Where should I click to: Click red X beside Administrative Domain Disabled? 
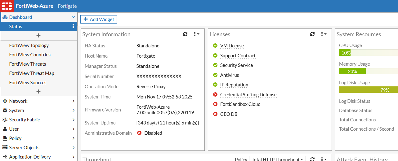click(x=139, y=133)
